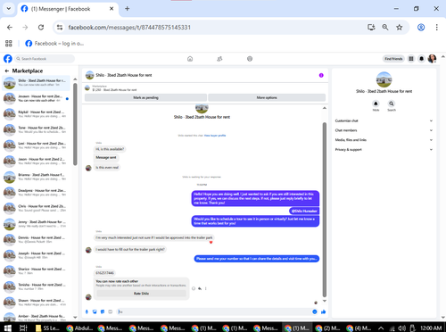The width and height of the screenshot is (446, 332).
Task: Open Shilo 3bed 2bath conversation in list
Action: click(x=37, y=82)
